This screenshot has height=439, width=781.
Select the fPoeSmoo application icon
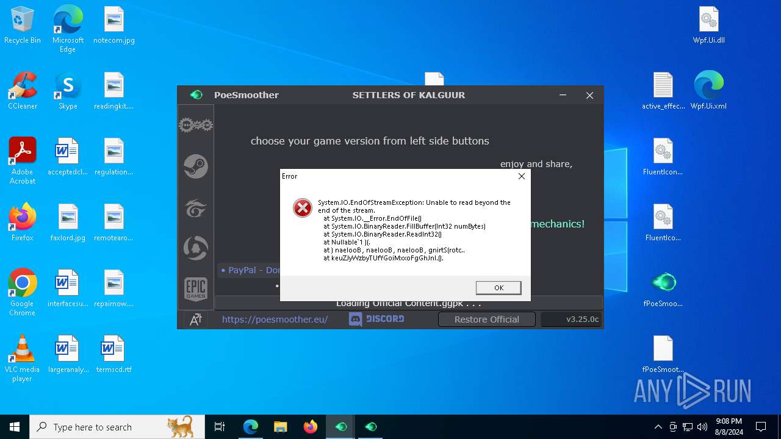point(663,289)
